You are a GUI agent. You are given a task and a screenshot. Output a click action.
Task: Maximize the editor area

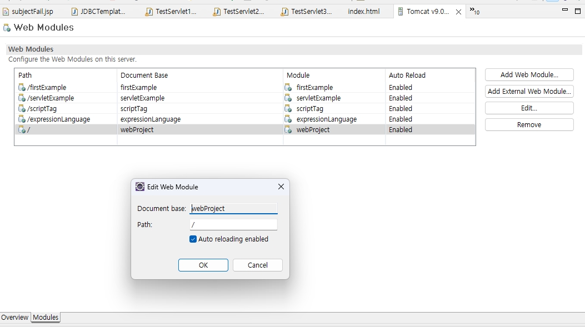pyautogui.click(x=578, y=11)
